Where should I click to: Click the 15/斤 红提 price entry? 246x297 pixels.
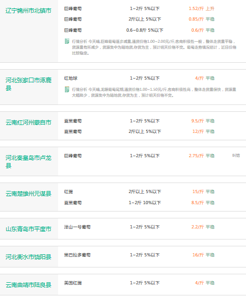click(x=203, y=191)
